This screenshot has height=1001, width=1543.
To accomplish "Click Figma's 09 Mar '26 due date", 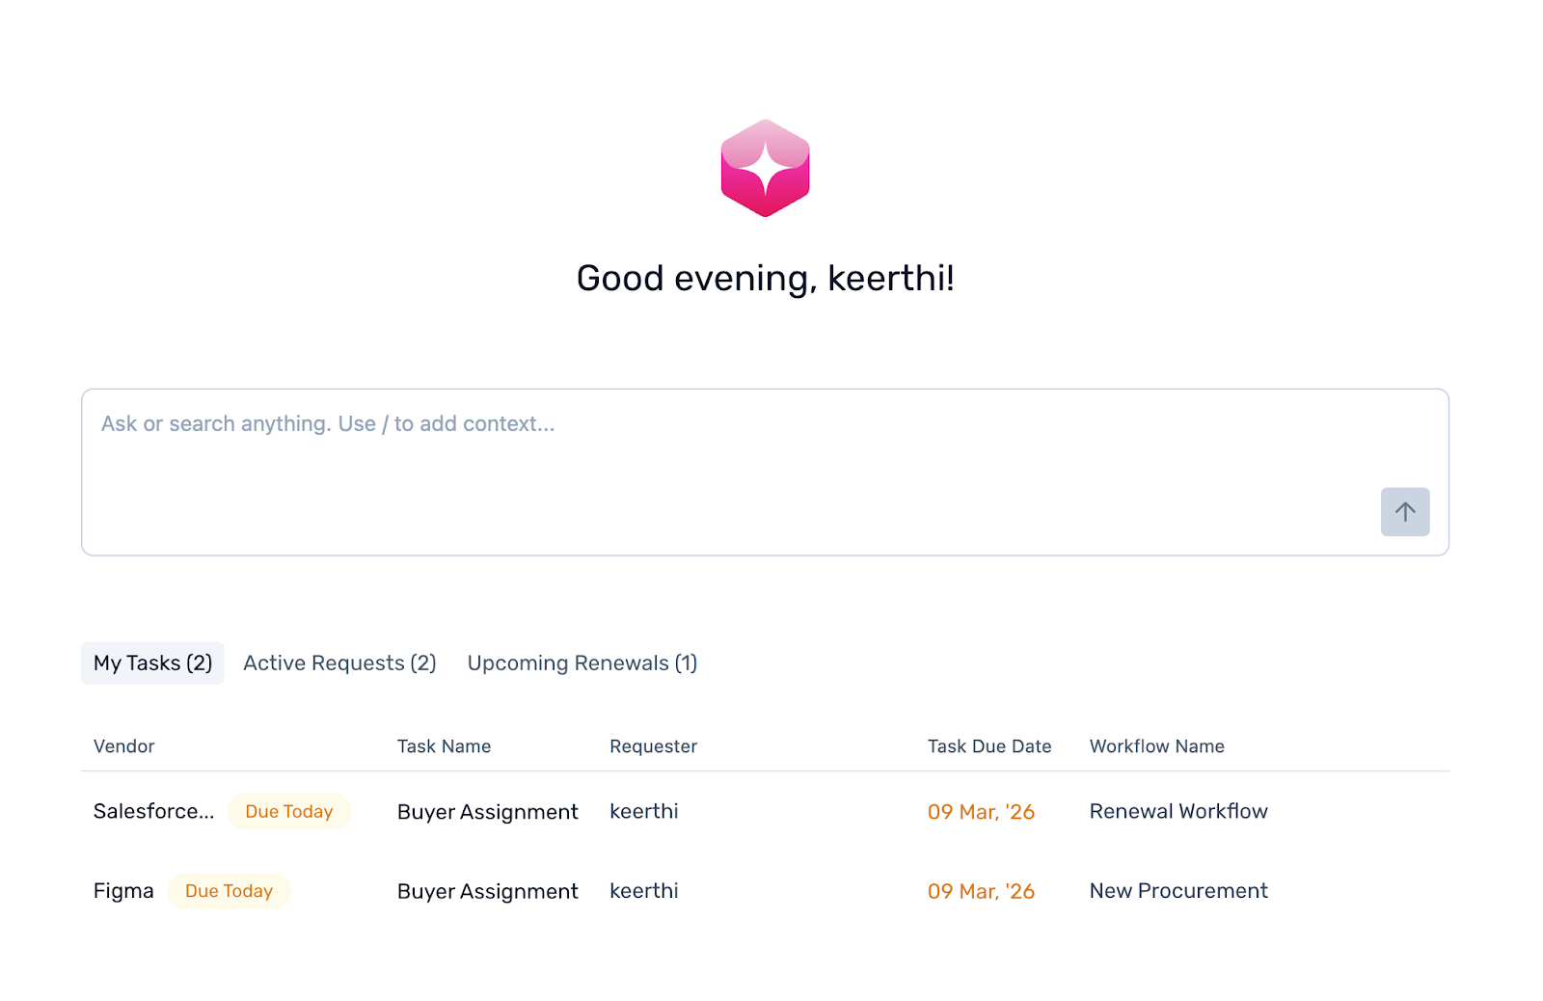I will pyautogui.click(x=981, y=891).
